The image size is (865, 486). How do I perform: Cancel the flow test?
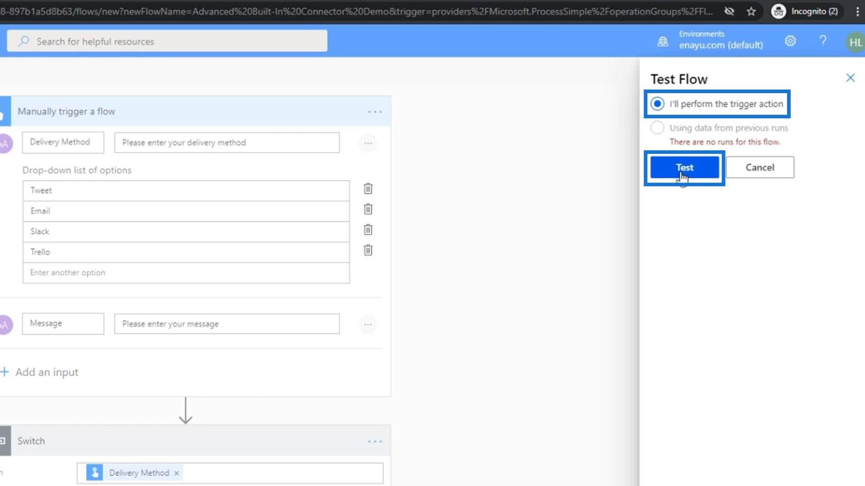(760, 168)
